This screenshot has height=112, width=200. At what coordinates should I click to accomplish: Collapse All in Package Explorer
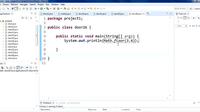(x=22, y=18)
